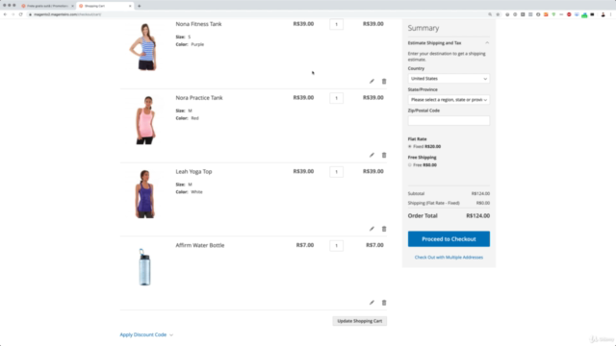
Task: Click the zoom magnifier in address bar
Action: (x=490, y=14)
